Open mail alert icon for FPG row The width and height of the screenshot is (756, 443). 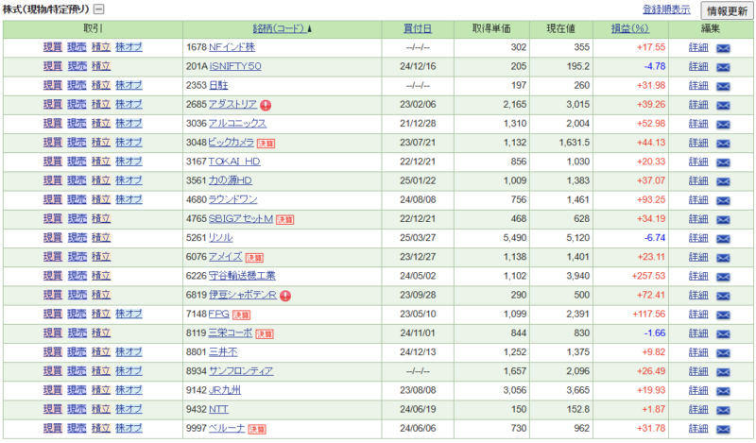[x=723, y=315]
